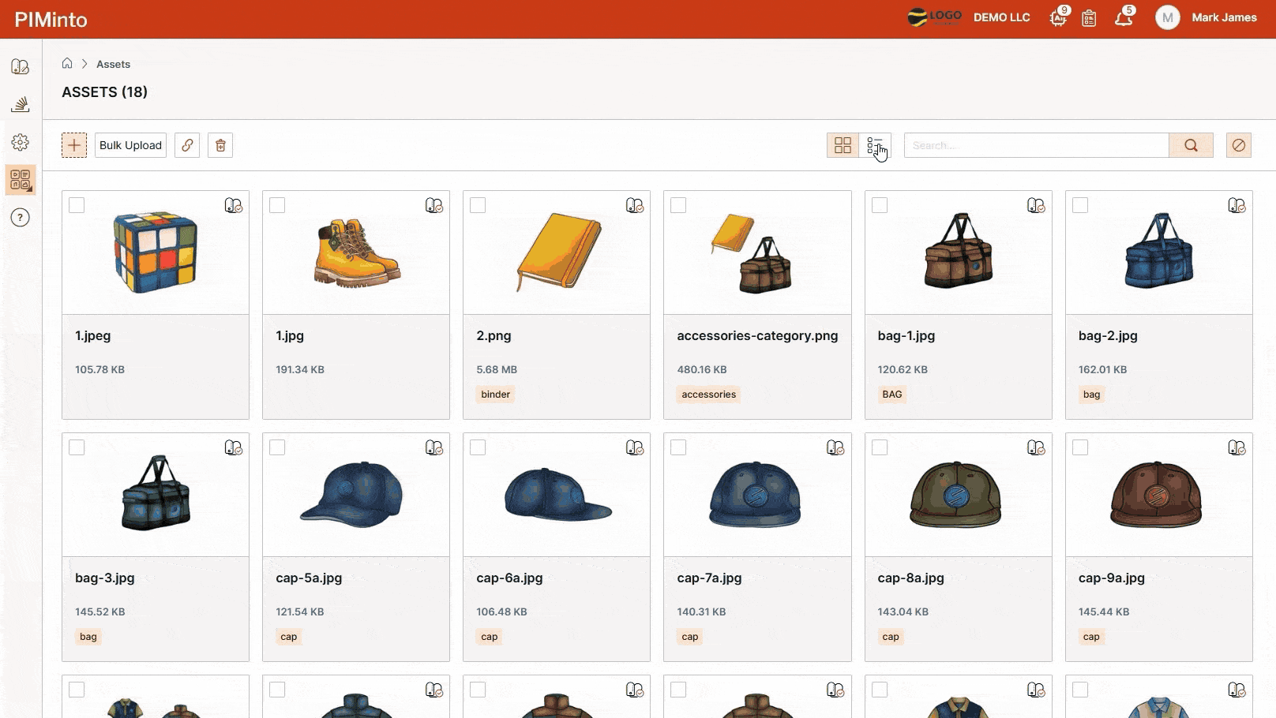Click the delete trash icon in toolbar
Viewport: 1276px width, 718px height.
click(220, 145)
